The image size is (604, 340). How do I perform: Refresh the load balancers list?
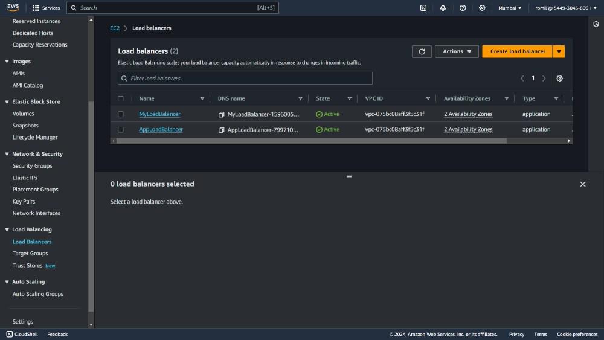click(x=422, y=51)
